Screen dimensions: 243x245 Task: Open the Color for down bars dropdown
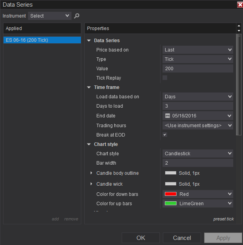click(x=198, y=194)
